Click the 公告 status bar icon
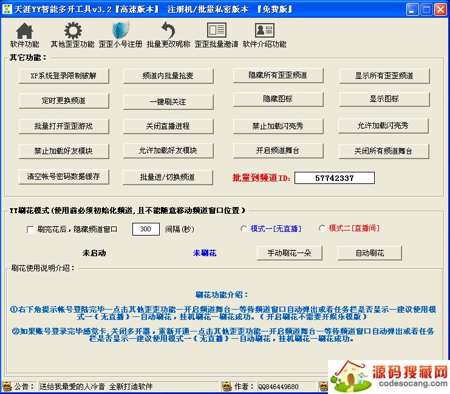Image resolution: width=450 pixels, height=394 pixels. click(x=7, y=386)
